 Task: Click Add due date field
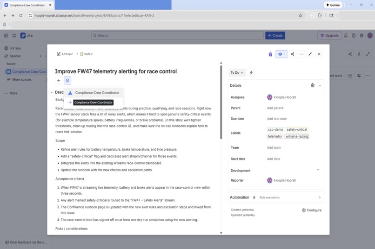pos(277,119)
